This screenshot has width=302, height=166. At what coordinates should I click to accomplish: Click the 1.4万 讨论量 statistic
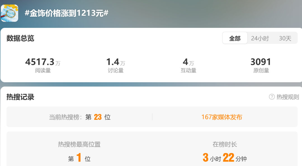pyautogui.click(x=115, y=65)
